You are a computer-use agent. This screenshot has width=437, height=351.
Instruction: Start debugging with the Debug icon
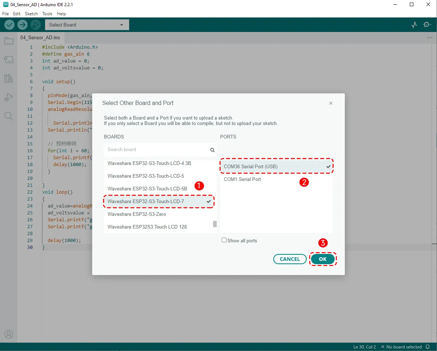pyautogui.click(x=35, y=25)
